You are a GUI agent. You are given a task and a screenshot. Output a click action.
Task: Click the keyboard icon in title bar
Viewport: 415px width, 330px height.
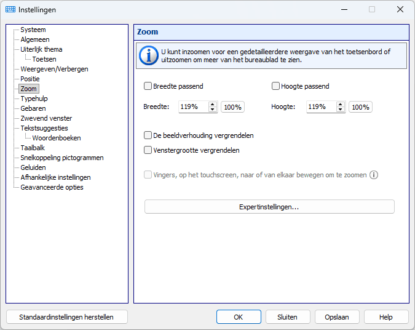click(10, 9)
